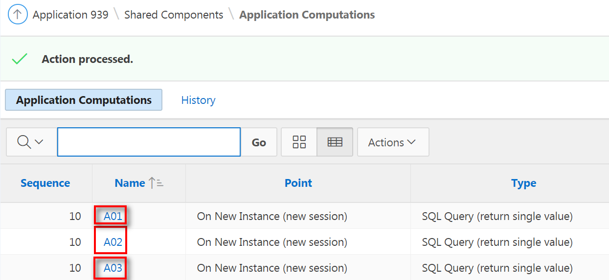Click the Type column header
This screenshot has width=609, height=280.
coord(523,183)
